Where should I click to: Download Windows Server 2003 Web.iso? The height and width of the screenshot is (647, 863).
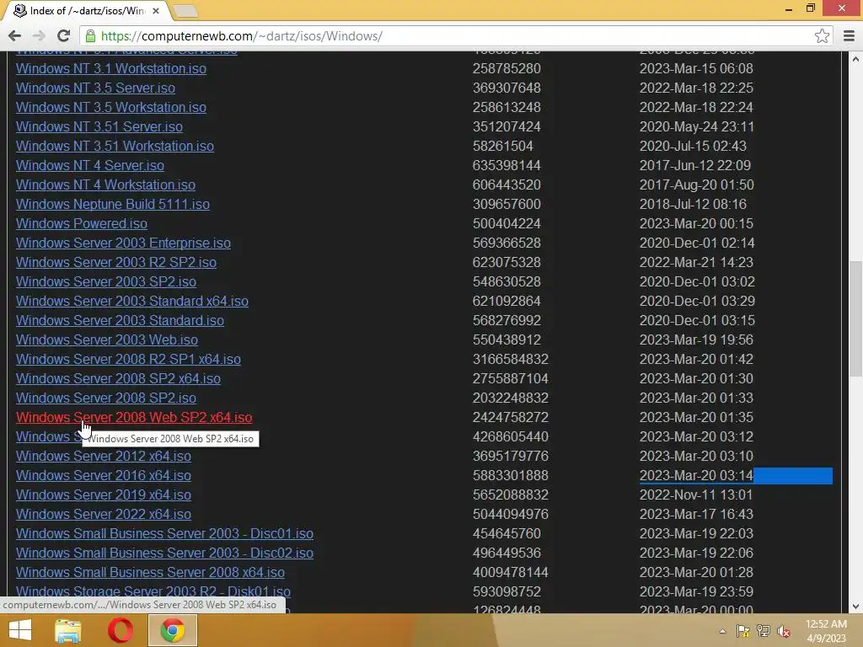(x=107, y=340)
